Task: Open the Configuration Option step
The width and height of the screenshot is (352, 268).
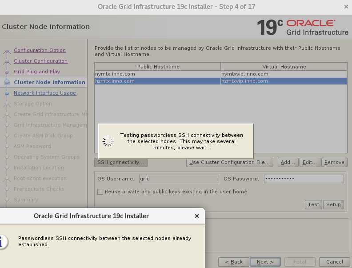Action: [40, 50]
